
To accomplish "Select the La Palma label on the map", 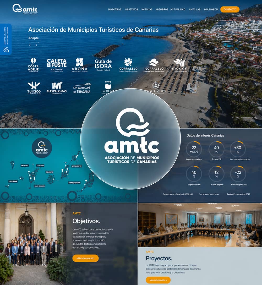I will pyautogui.click(x=25, y=166).
